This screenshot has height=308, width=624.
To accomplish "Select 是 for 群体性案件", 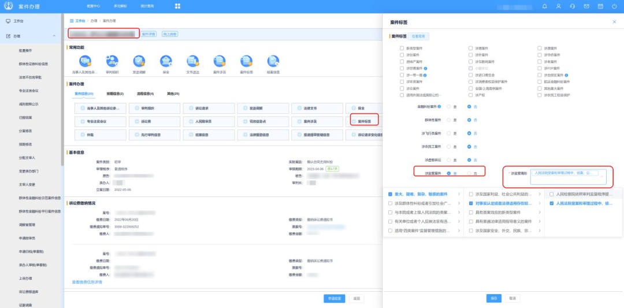I will [x=449, y=120].
